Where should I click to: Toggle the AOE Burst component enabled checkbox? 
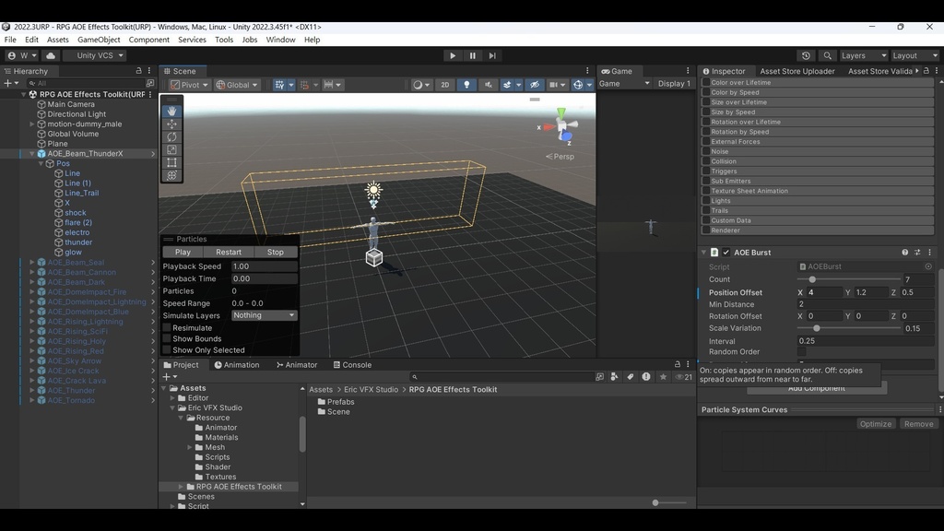coord(726,253)
